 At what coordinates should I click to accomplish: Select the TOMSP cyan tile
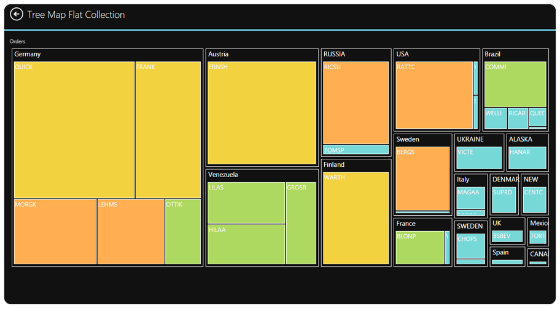tap(356, 150)
